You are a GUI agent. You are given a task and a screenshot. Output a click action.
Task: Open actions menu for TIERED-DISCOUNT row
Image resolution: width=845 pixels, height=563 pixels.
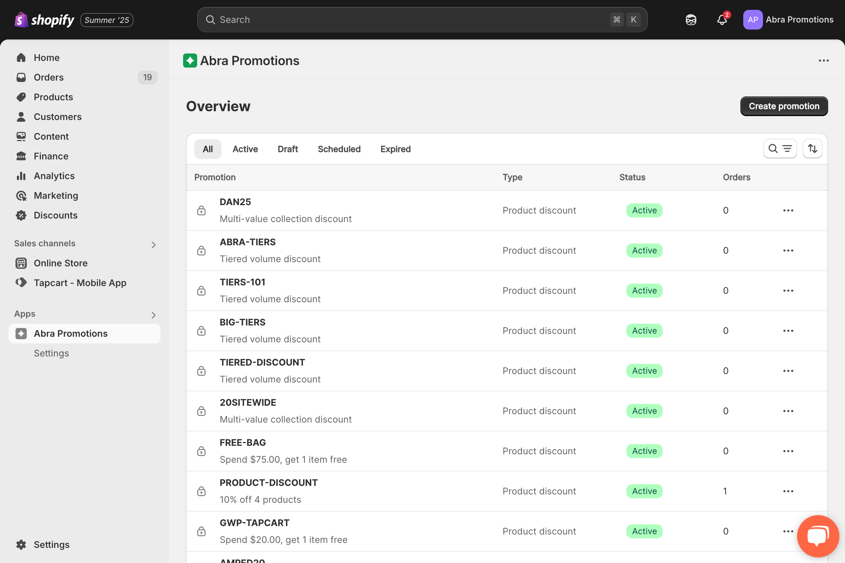[x=788, y=371]
